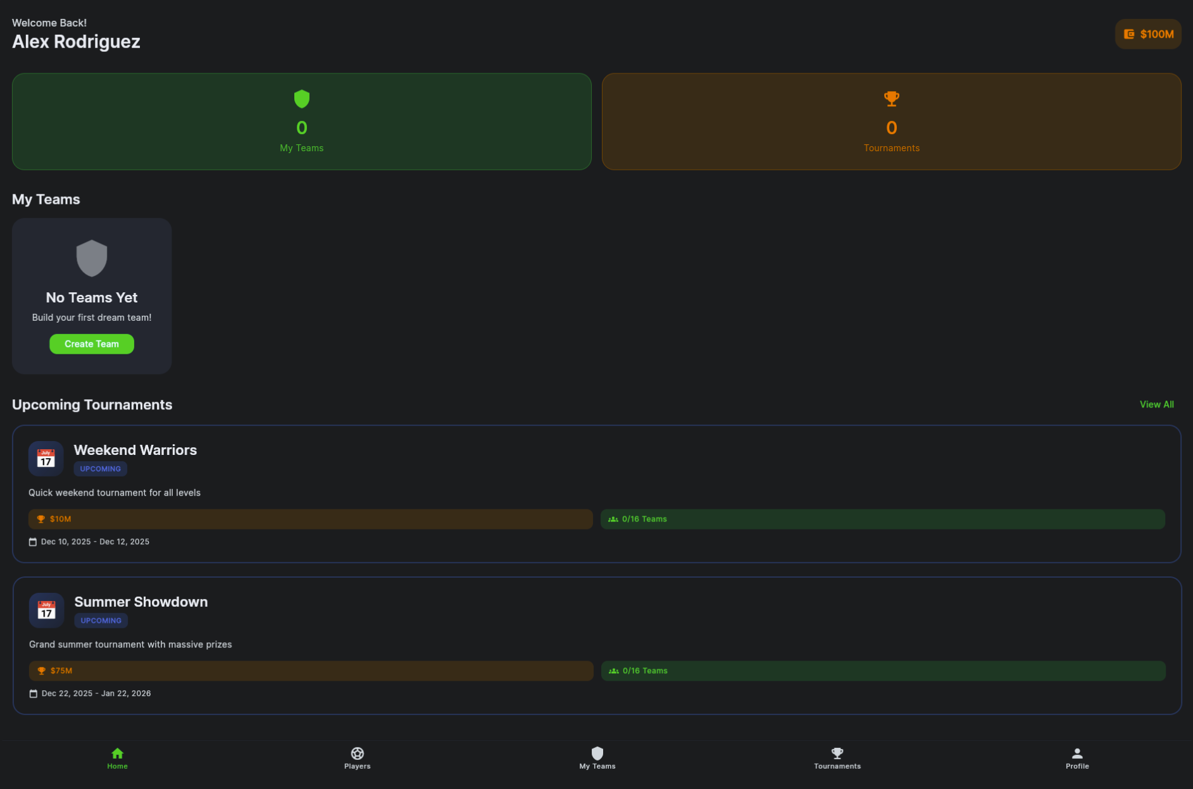Viewport: 1193px width, 789px height.
Task: Click Summer Showdown calendar icon
Action: pos(46,610)
